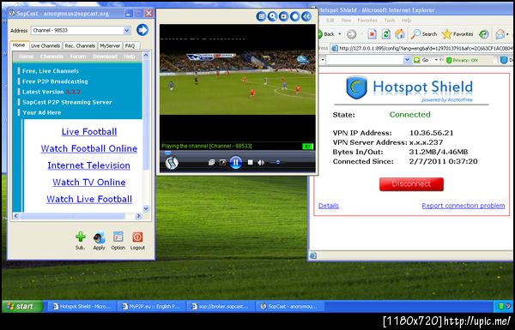Stop playback with the square stop button
This screenshot has width=515, height=330.
pos(251,162)
